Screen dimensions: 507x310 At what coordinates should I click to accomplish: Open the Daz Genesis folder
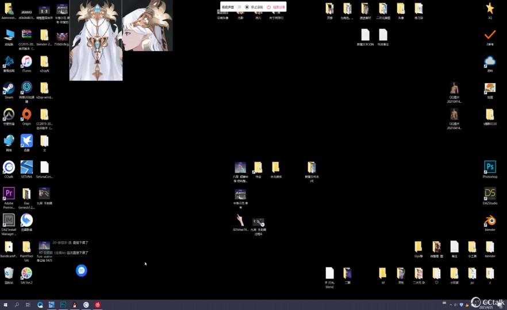(26, 198)
